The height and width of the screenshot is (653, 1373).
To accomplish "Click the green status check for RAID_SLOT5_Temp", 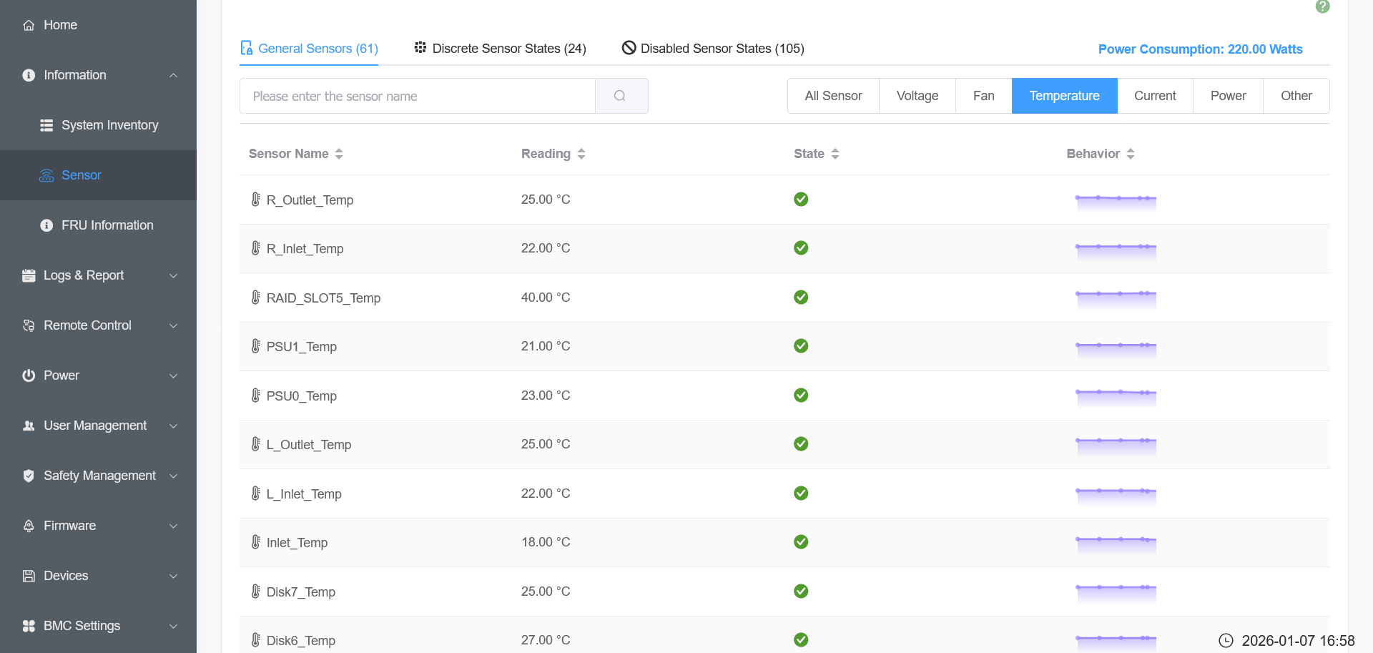I will click(x=801, y=298).
